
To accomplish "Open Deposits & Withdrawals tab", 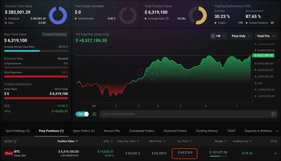I will 258,131.
